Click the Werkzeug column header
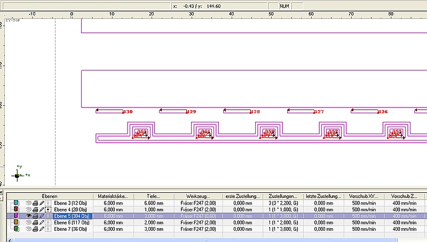427x242 pixels. (198, 196)
